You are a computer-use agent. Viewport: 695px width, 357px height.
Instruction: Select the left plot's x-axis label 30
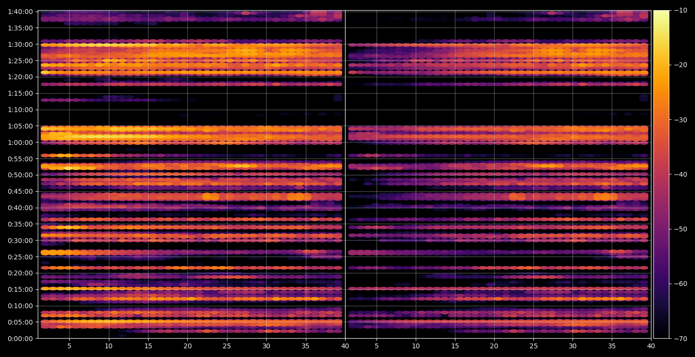coord(266,346)
